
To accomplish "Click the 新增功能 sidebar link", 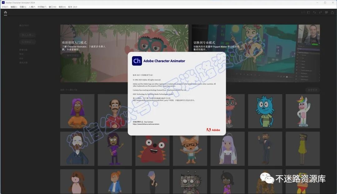I will click(23, 50).
